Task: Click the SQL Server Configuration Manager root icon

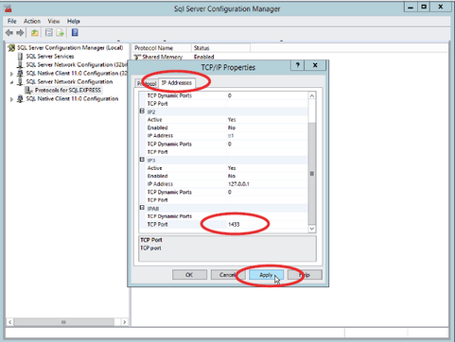Action: pos(11,48)
